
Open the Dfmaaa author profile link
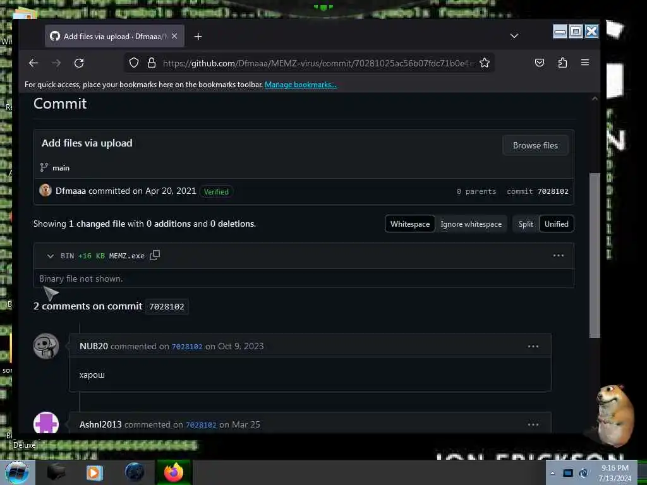(x=71, y=191)
